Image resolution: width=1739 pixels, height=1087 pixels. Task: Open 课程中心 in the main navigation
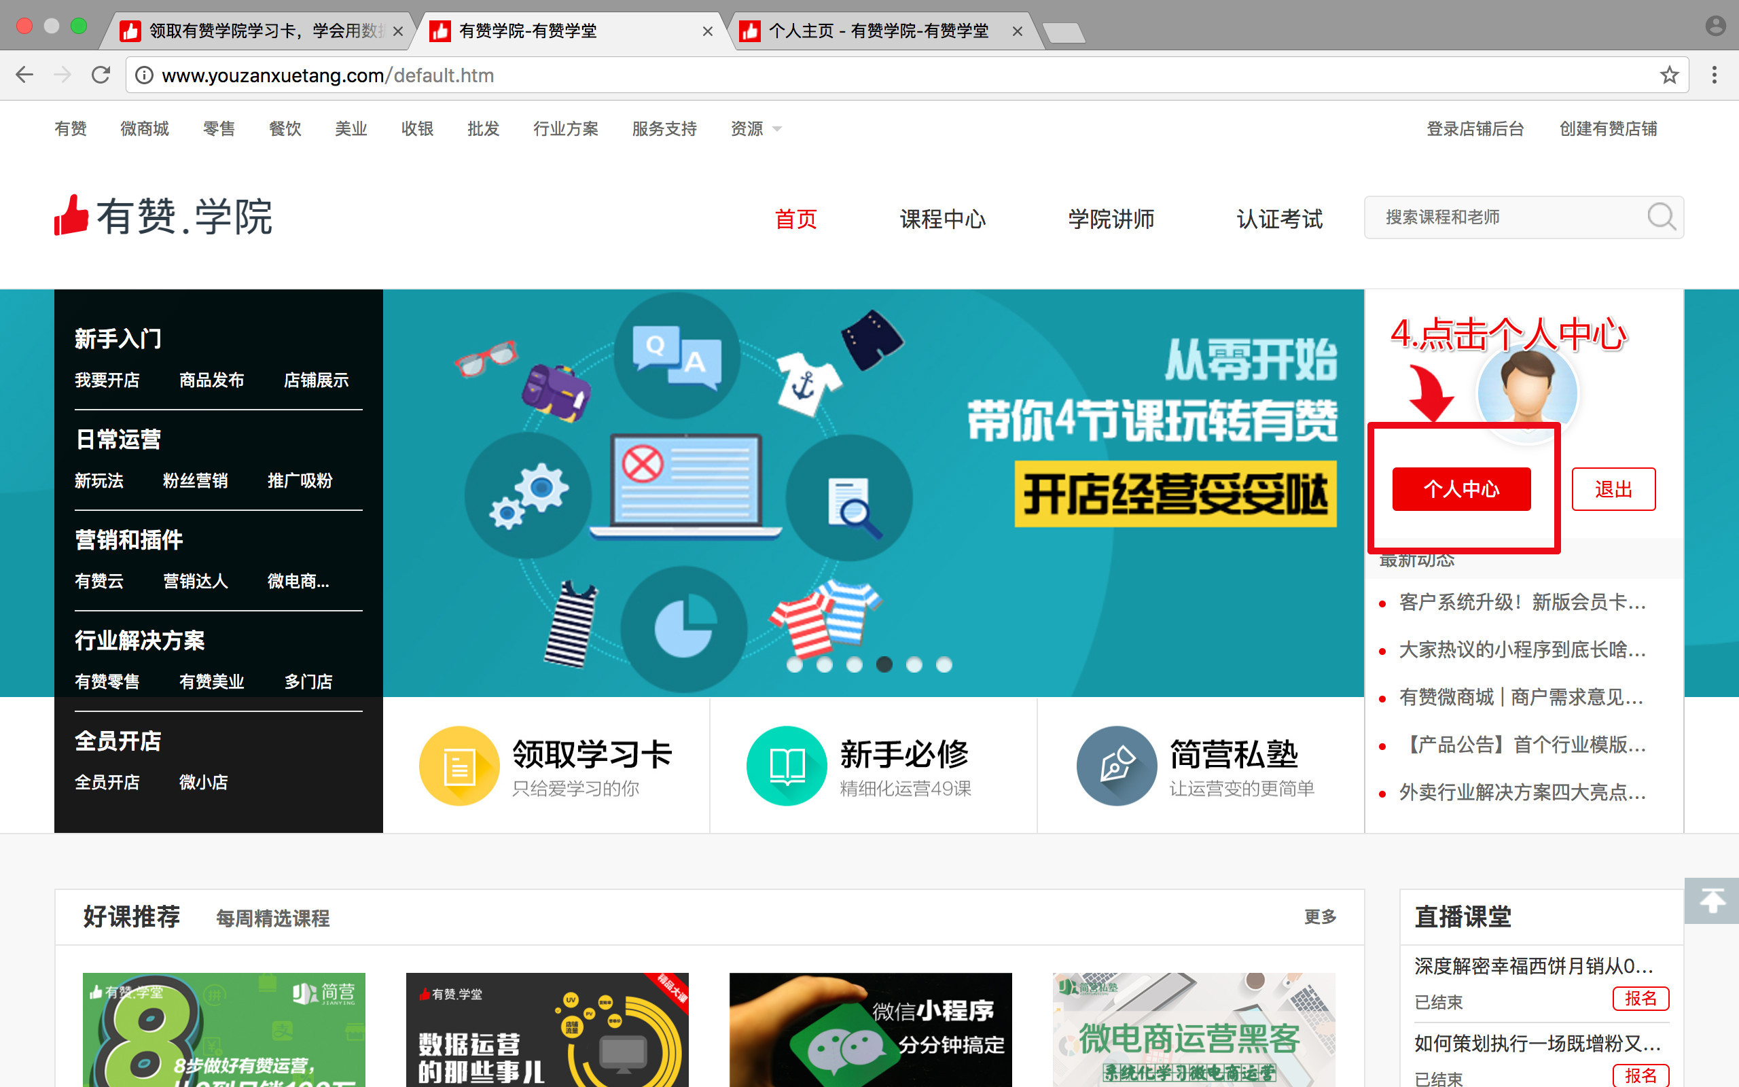942,219
